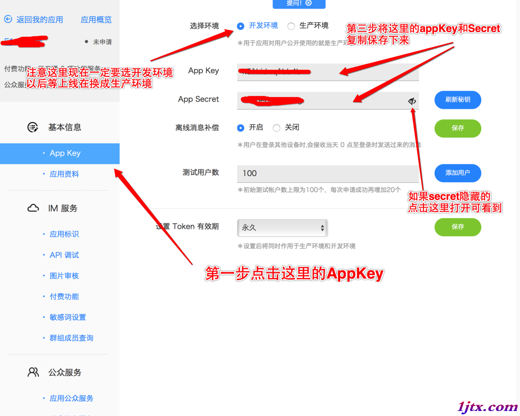Click the people icon beside 公众服务

(33, 372)
